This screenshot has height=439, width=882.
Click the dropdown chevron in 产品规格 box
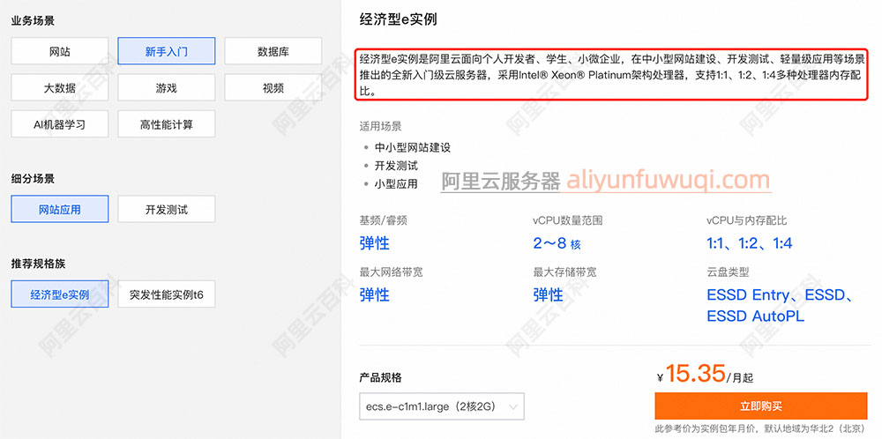pos(512,406)
